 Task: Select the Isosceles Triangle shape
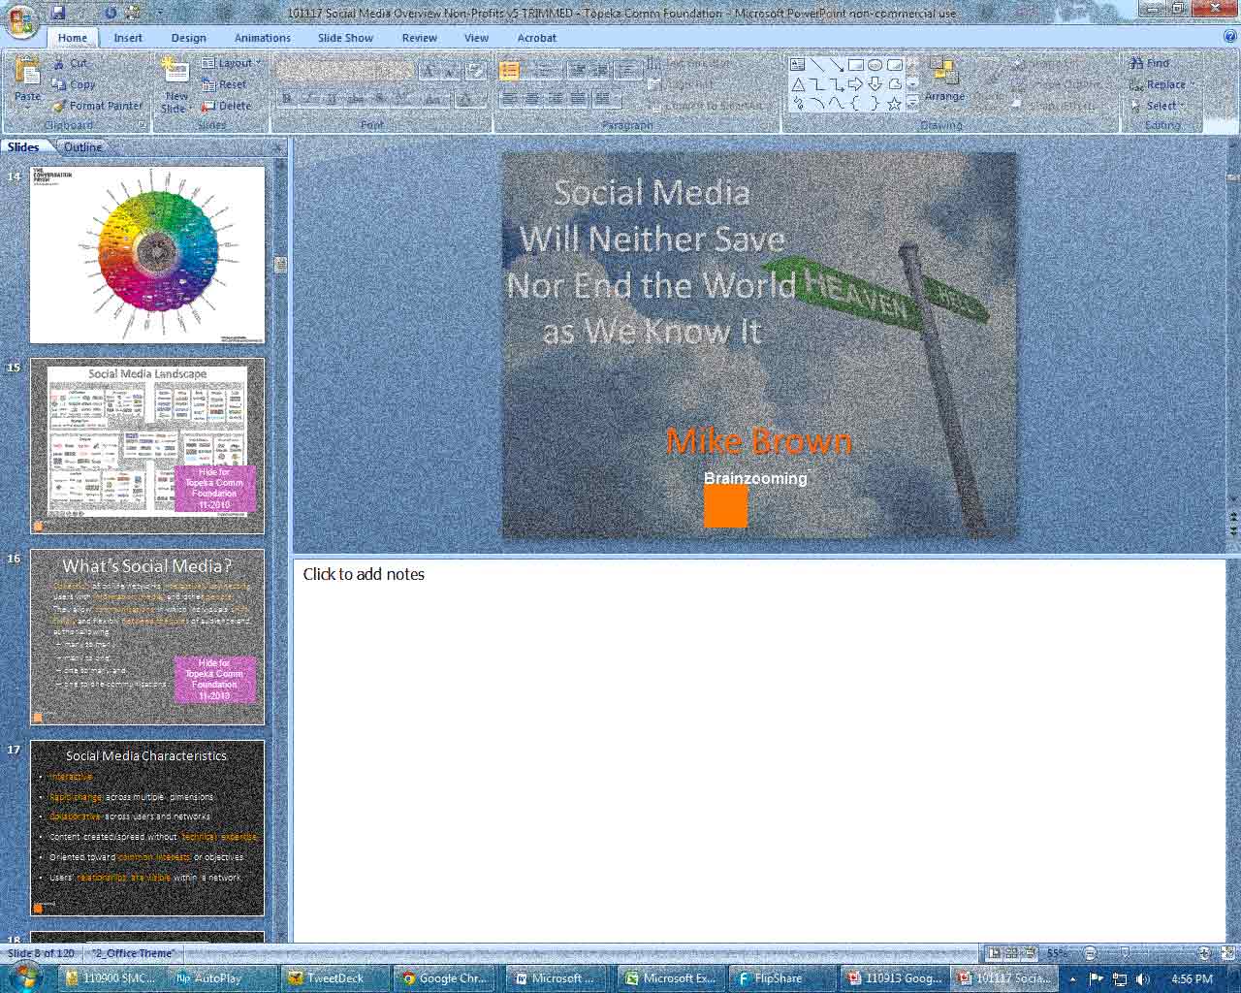tap(797, 84)
